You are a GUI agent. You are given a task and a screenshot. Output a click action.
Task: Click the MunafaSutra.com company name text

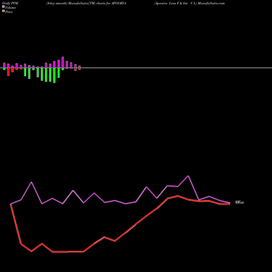[189, 3]
